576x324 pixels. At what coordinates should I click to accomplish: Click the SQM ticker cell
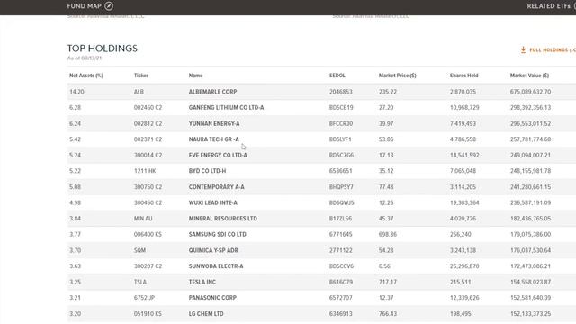(139, 250)
